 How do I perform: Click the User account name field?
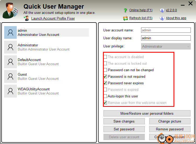pyautogui.click(x=166, y=30)
